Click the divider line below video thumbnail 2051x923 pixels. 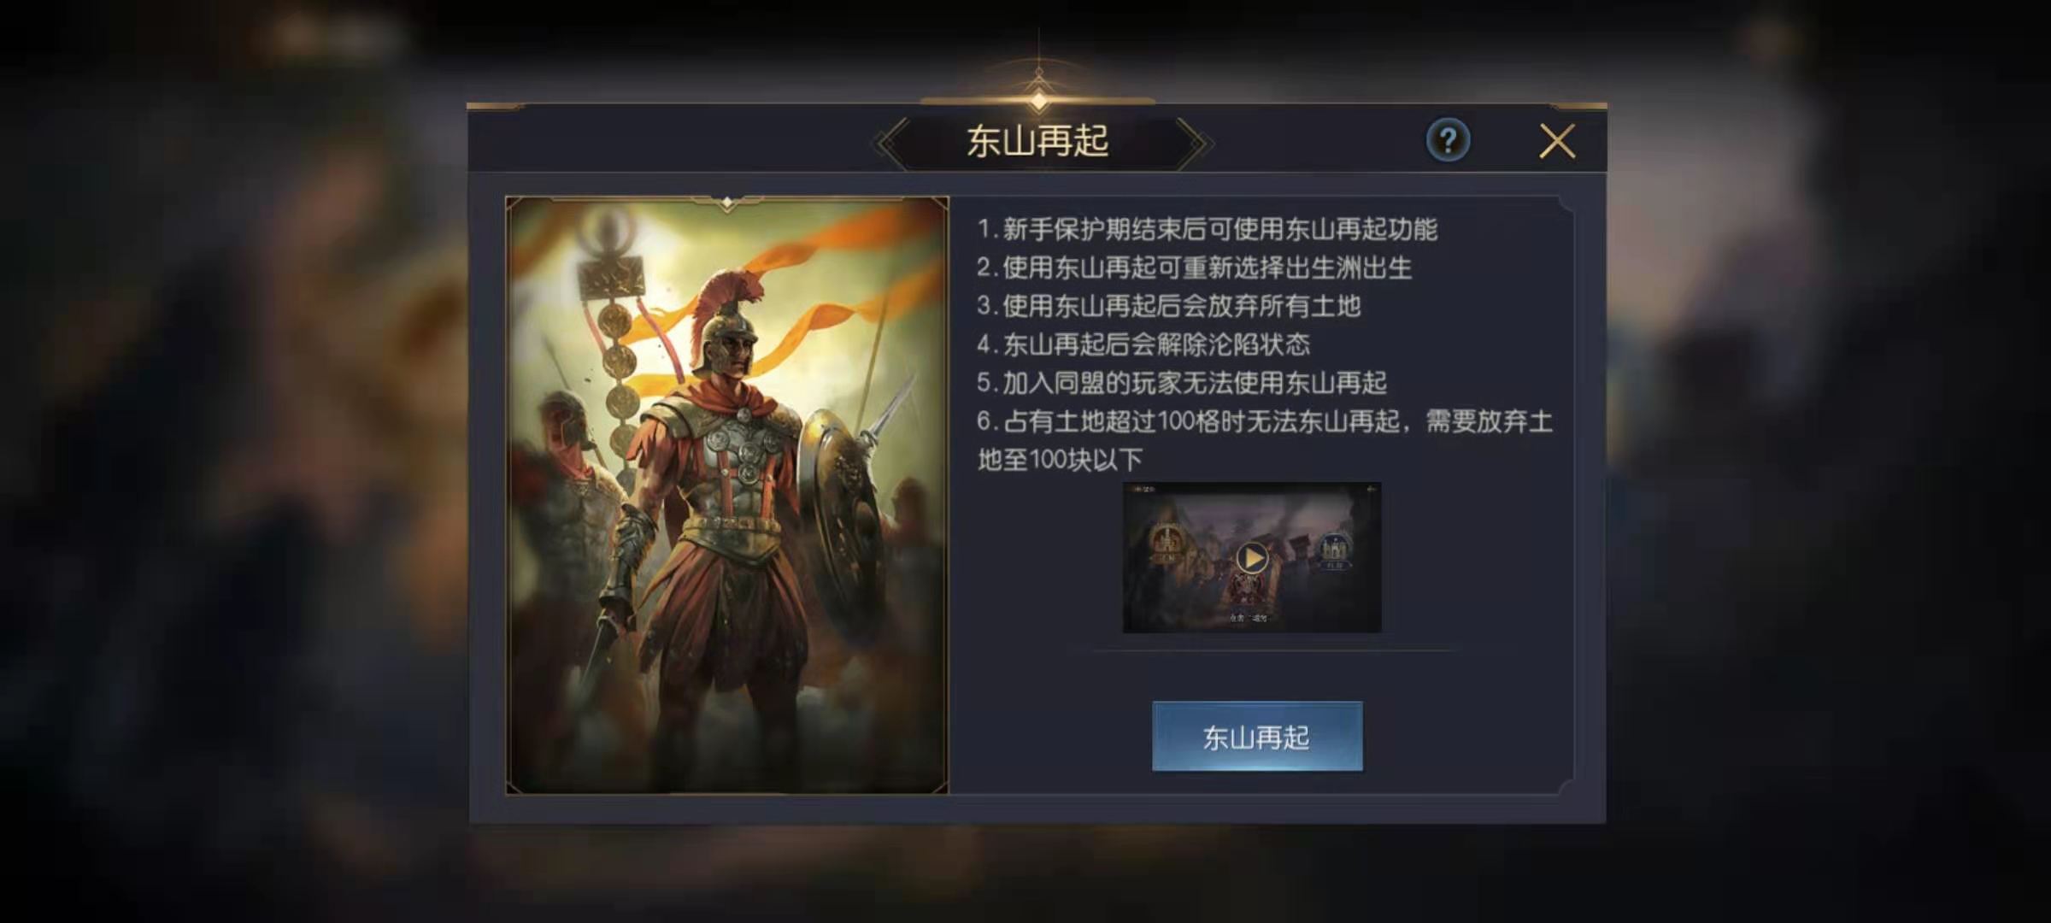[1273, 650]
